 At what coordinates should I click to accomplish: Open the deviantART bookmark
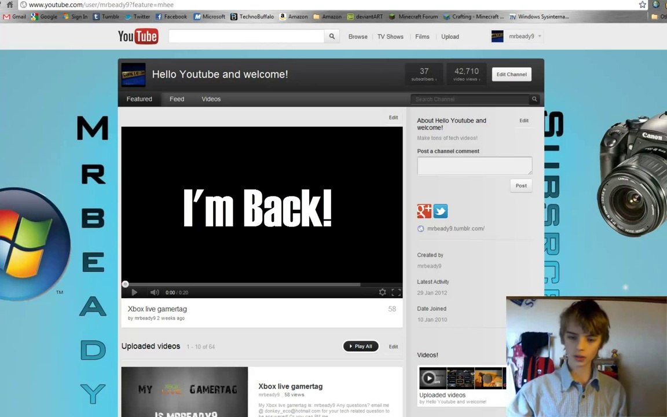click(x=365, y=17)
